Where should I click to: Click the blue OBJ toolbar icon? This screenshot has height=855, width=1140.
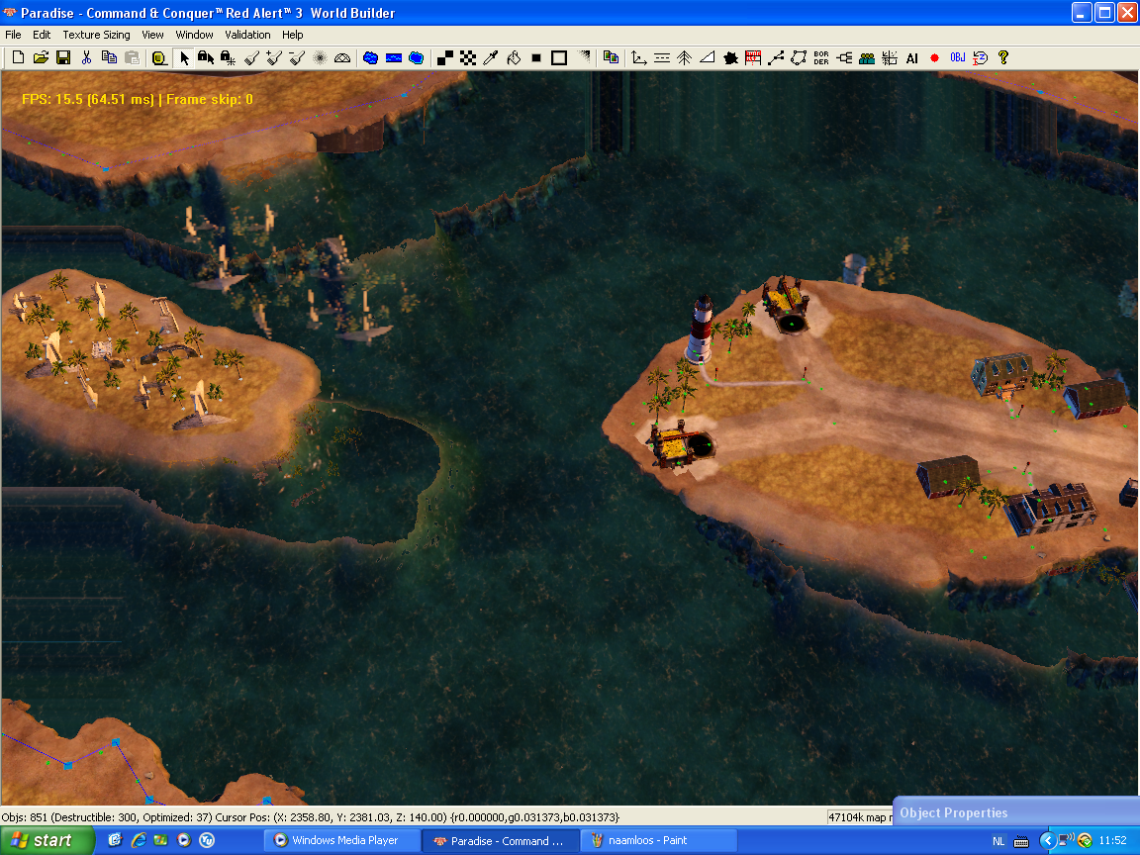coord(958,57)
